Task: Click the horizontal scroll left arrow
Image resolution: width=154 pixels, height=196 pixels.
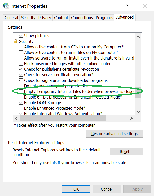Action: (x=16, y=118)
